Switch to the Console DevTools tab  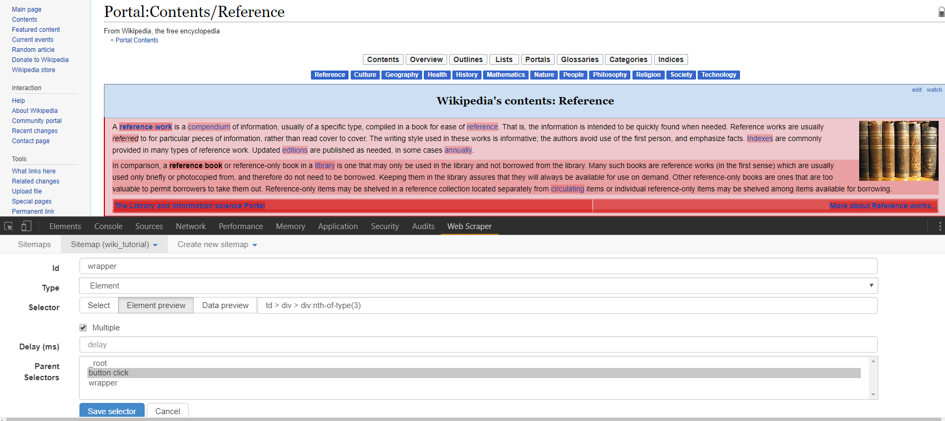tap(109, 226)
